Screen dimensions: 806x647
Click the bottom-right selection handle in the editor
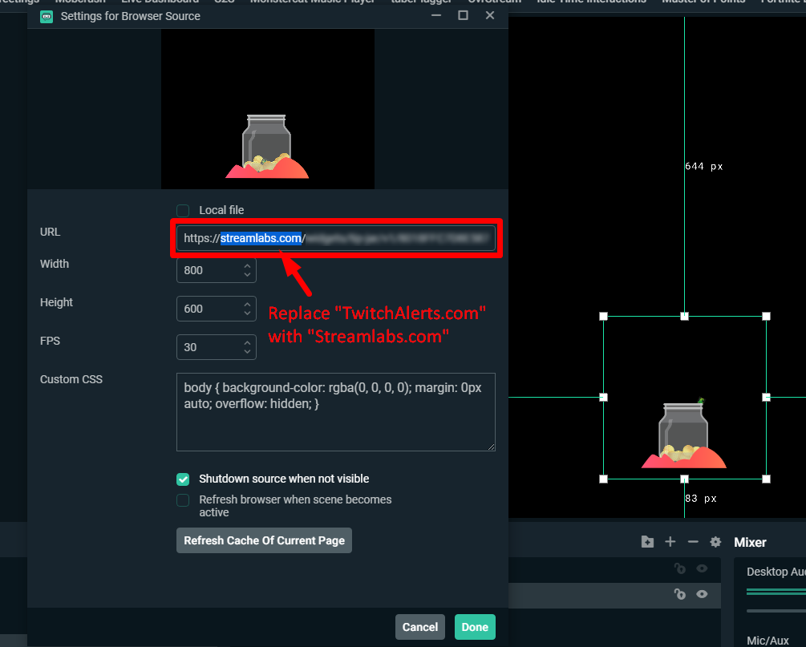(x=767, y=479)
